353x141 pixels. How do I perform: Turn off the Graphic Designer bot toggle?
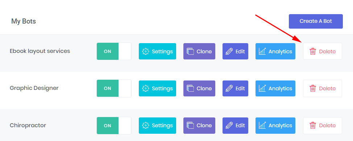click(114, 88)
